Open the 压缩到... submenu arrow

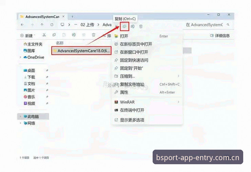point(178,76)
